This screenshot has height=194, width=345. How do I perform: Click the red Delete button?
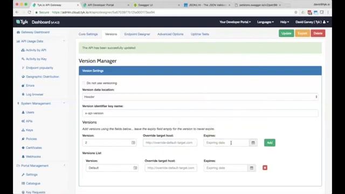[318, 33]
